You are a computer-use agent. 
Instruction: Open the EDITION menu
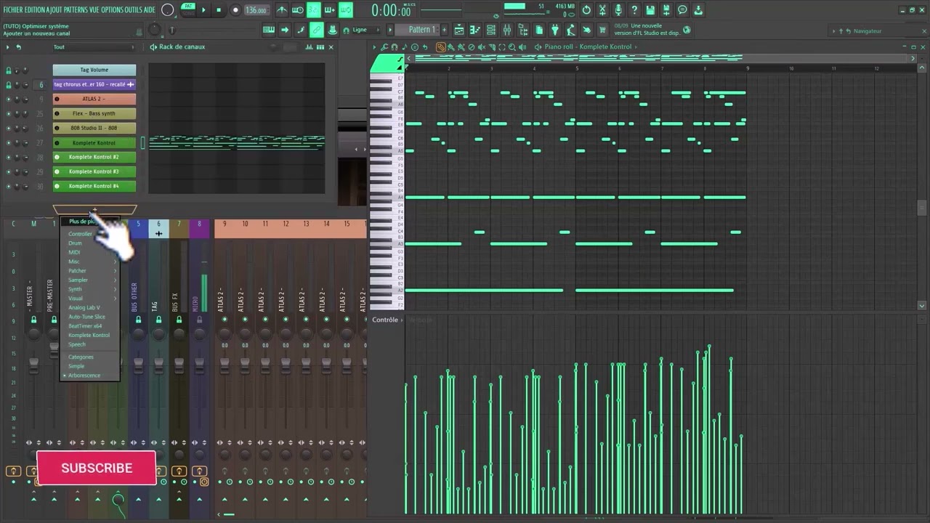35,10
